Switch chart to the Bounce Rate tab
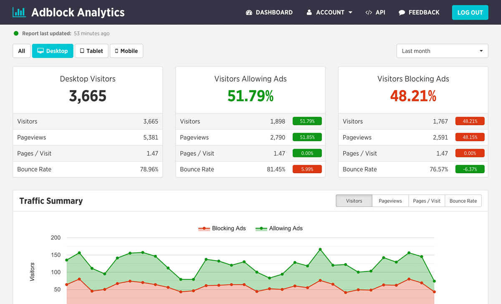Viewport: 501px width, 304px height. pyautogui.click(x=463, y=201)
